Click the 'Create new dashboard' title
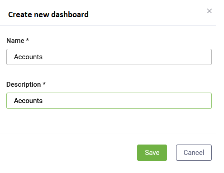This screenshot has height=173, width=224. (48, 14)
